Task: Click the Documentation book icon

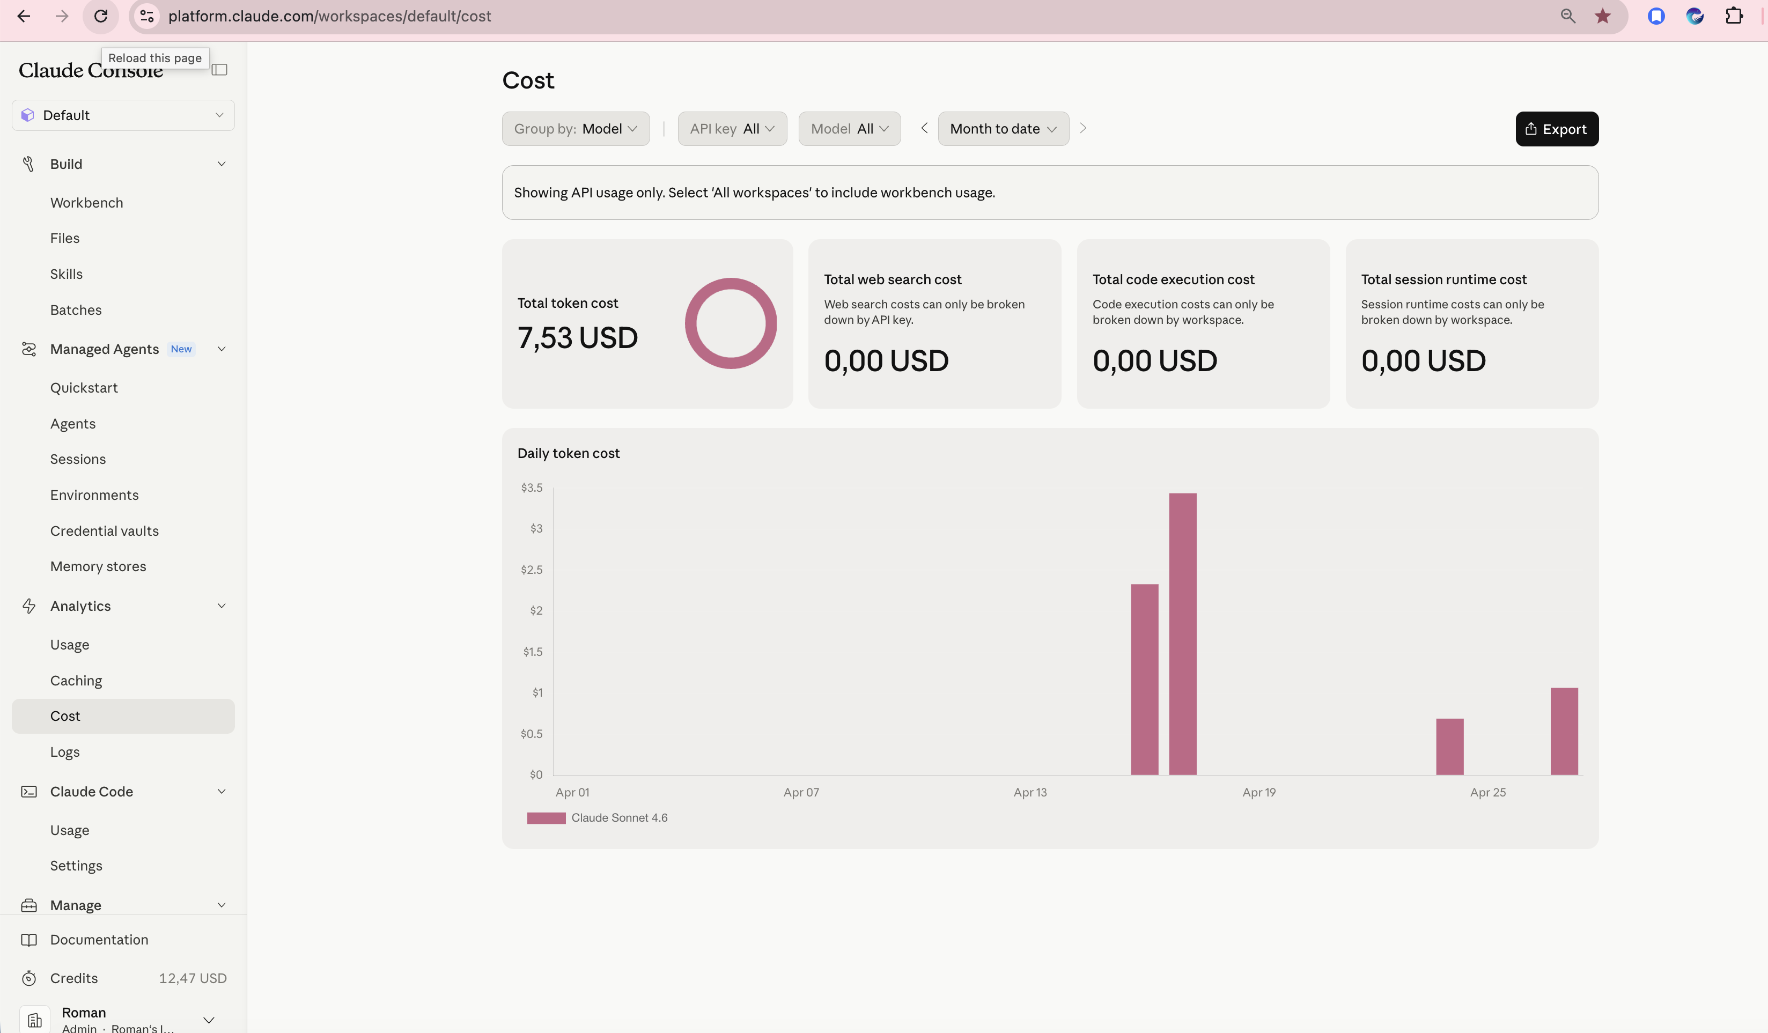Action: (x=29, y=940)
